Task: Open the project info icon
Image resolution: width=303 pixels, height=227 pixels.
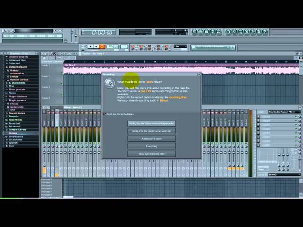Action: 258,32
